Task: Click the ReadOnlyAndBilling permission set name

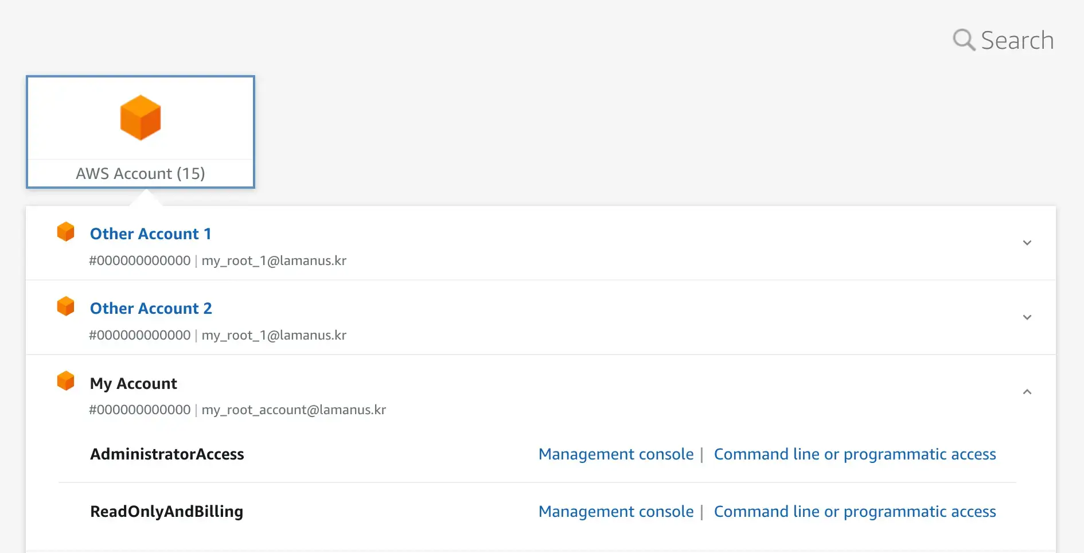Action: click(166, 512)
